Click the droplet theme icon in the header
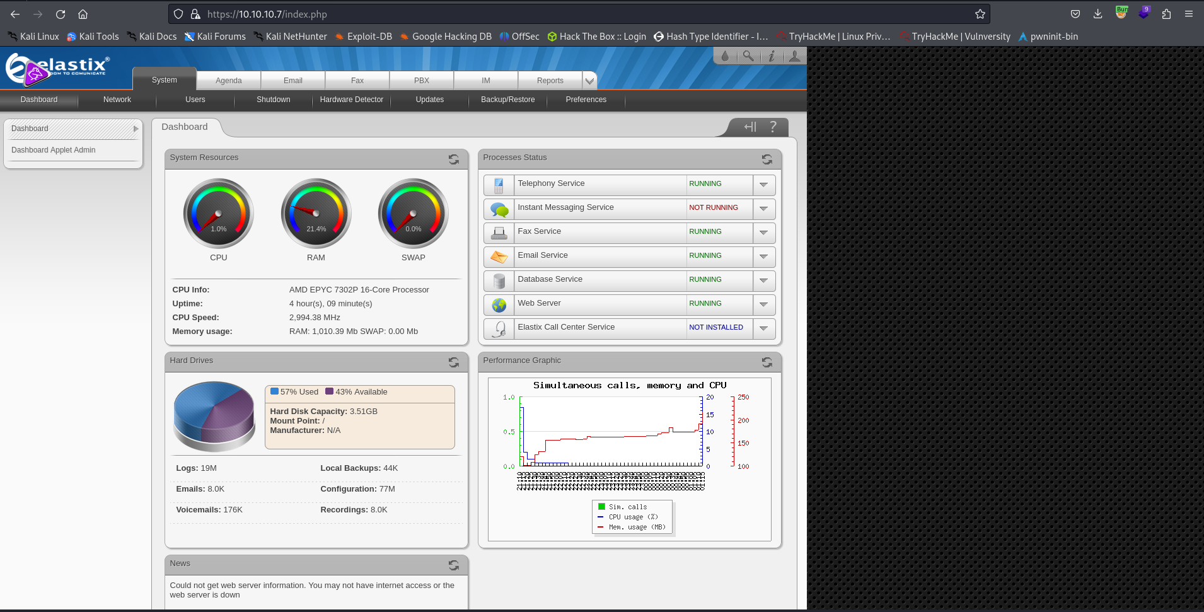The height and width of the screenshot is (612, 1204). [x=725, y=56]
